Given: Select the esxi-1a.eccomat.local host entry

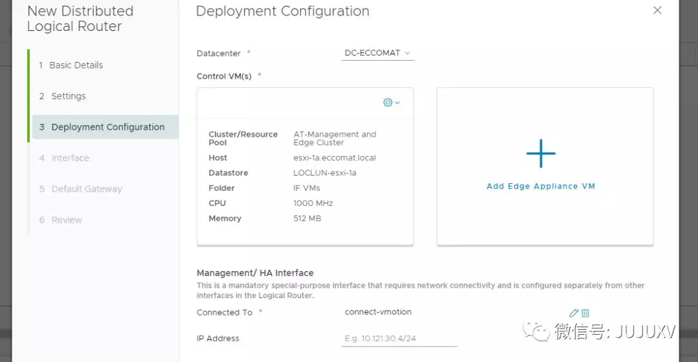Looking at the screenshot, I should point(334,158).
